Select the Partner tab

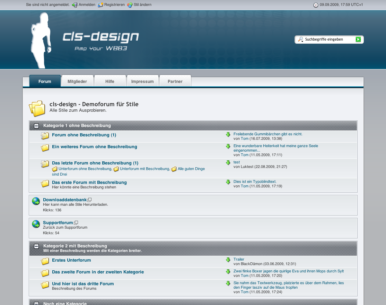pos(175,82)
